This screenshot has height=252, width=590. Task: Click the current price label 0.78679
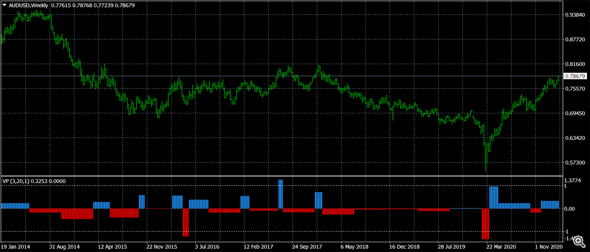pyautogui.click(x=575, y=76)
